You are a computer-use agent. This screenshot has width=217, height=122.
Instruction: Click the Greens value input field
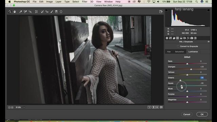pyautogui.click(x=202, y=78)
